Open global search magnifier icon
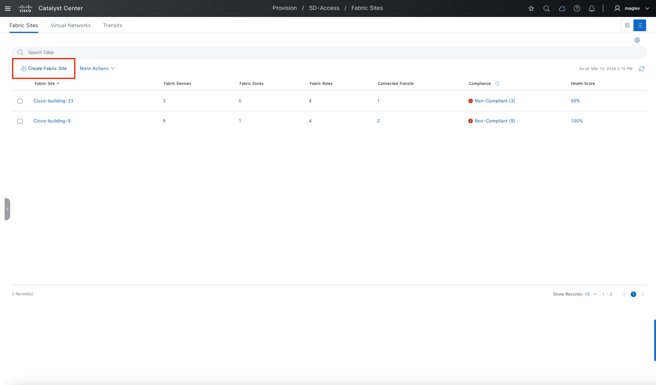This screenshot has width=656, height=385. click(546, 8)
